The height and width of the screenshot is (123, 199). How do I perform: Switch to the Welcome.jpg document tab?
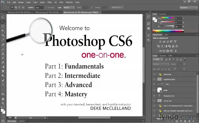[x=47, y=12]
